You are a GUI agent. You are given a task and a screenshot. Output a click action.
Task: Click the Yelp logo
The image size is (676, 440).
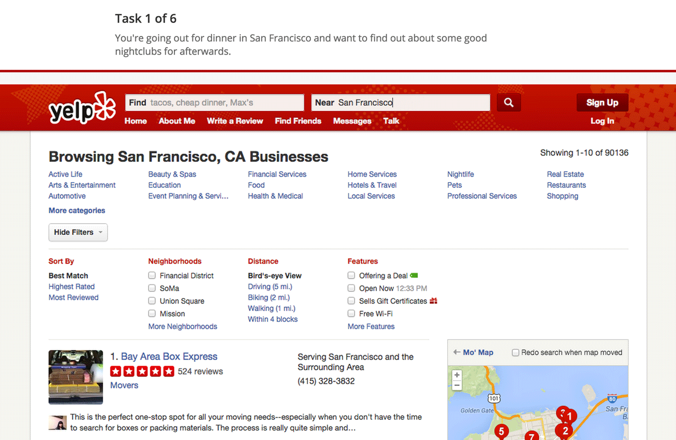82,108
